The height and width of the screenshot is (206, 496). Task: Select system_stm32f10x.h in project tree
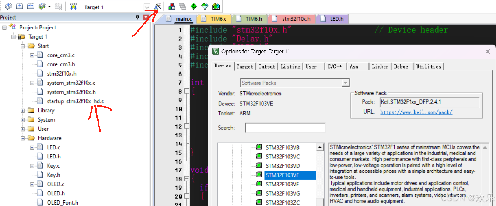(x=71, y=92)
